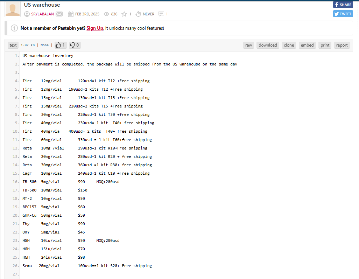359x279 pixels.
Task: Dislike the paste with thumbs down
Action: pos(75,45)
